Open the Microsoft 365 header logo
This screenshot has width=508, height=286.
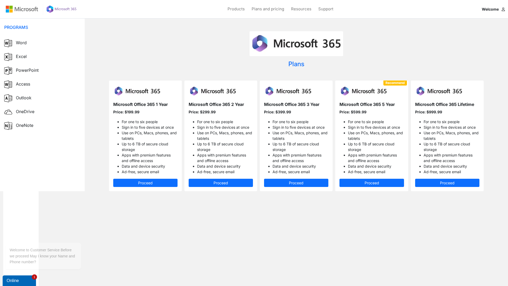pos(61,9)
